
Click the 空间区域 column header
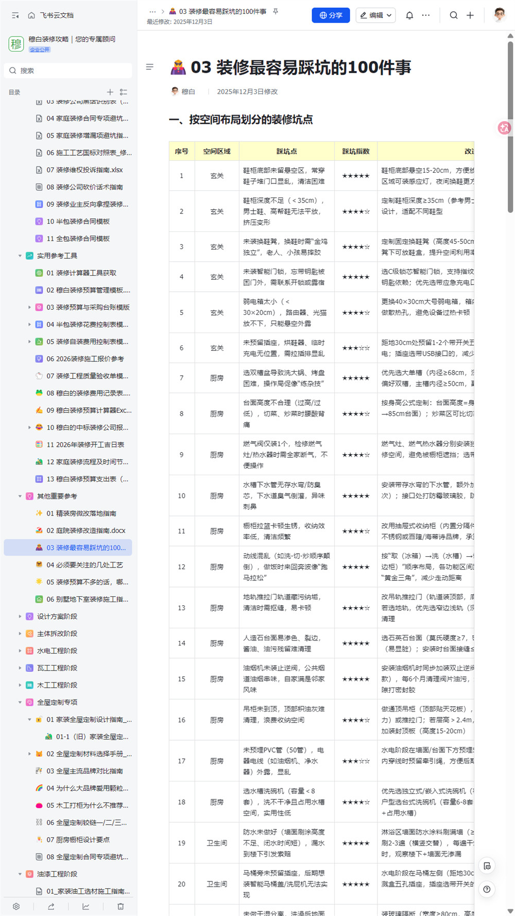(217, 151)
